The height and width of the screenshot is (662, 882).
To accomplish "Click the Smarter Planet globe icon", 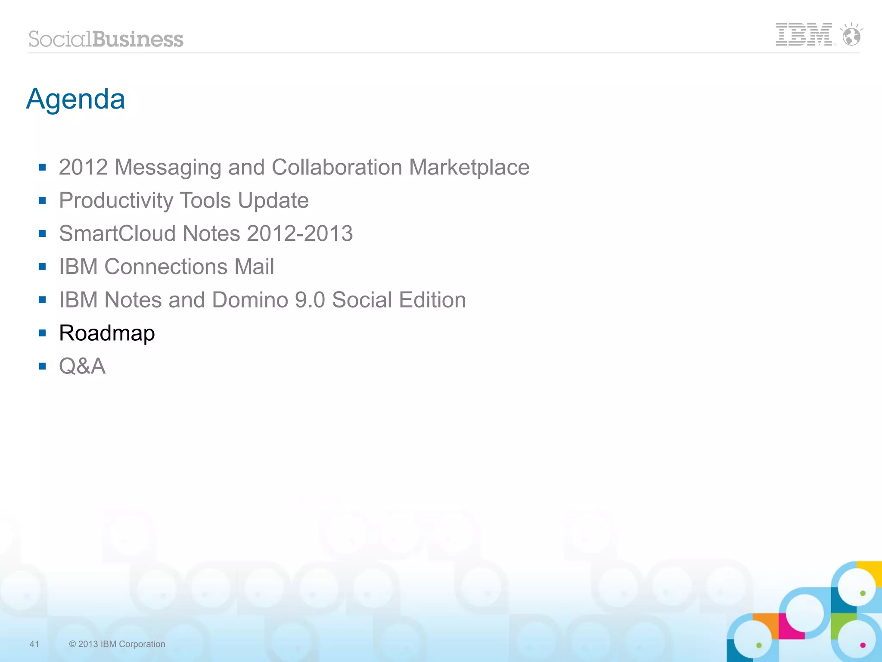I will coord(851,34).
